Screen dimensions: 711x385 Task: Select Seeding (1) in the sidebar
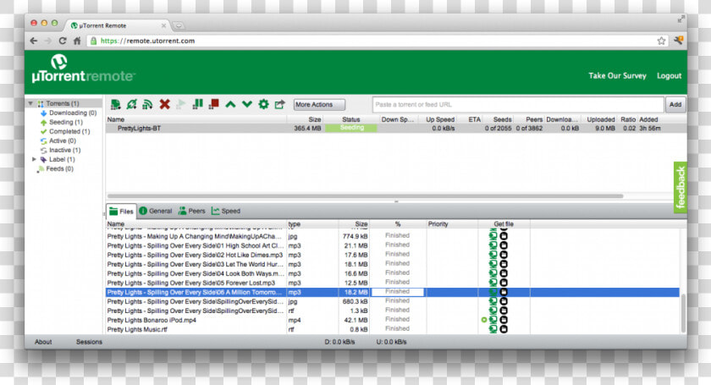[x=66, y=123]
